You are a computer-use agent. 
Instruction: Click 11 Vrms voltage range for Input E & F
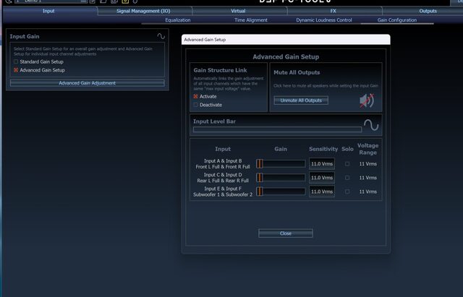(x=368, y=191)
